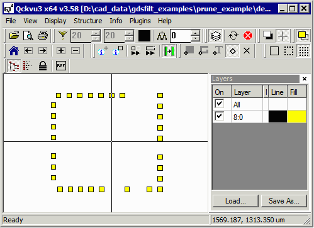
Task: Select the solid outline box icon
Action: pyautogui.click(x=274, y=51)
